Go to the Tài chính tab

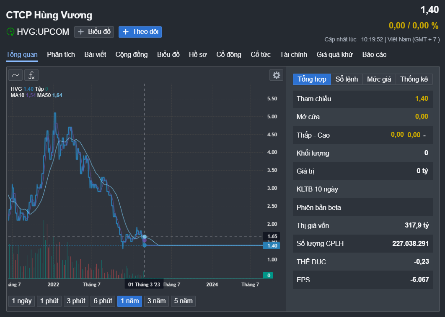point(293,54)
